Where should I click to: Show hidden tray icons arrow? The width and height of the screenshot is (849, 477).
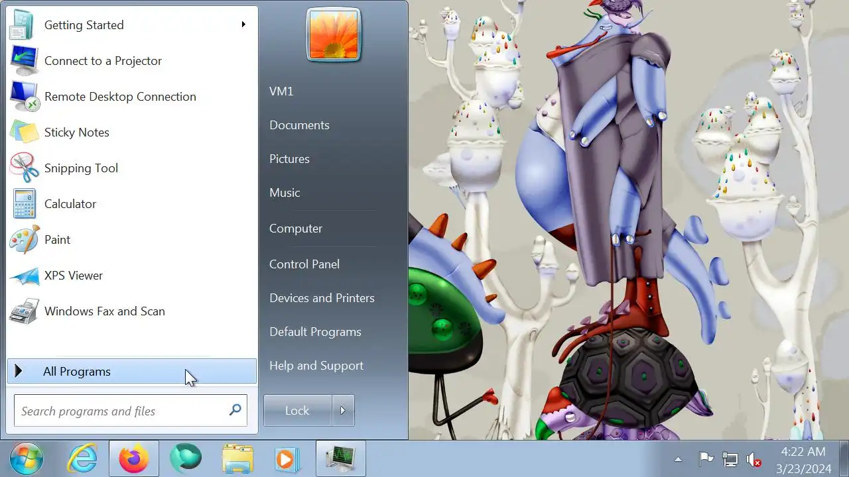click(x=678, y=459)
